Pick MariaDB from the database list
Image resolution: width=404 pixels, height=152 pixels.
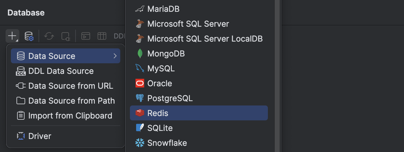(x=163, y=9)
